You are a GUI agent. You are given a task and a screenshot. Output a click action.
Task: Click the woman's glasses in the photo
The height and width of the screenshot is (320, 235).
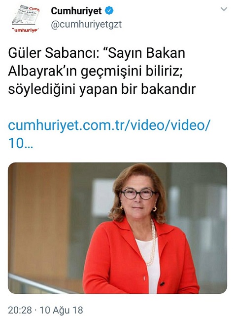pos(138,194)
